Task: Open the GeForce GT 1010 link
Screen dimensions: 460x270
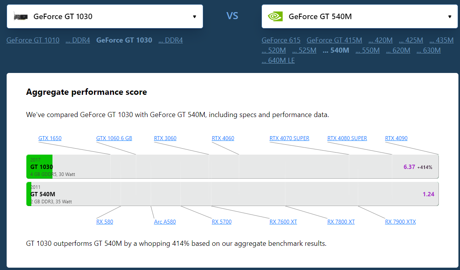Action: (x=33, y=40)
